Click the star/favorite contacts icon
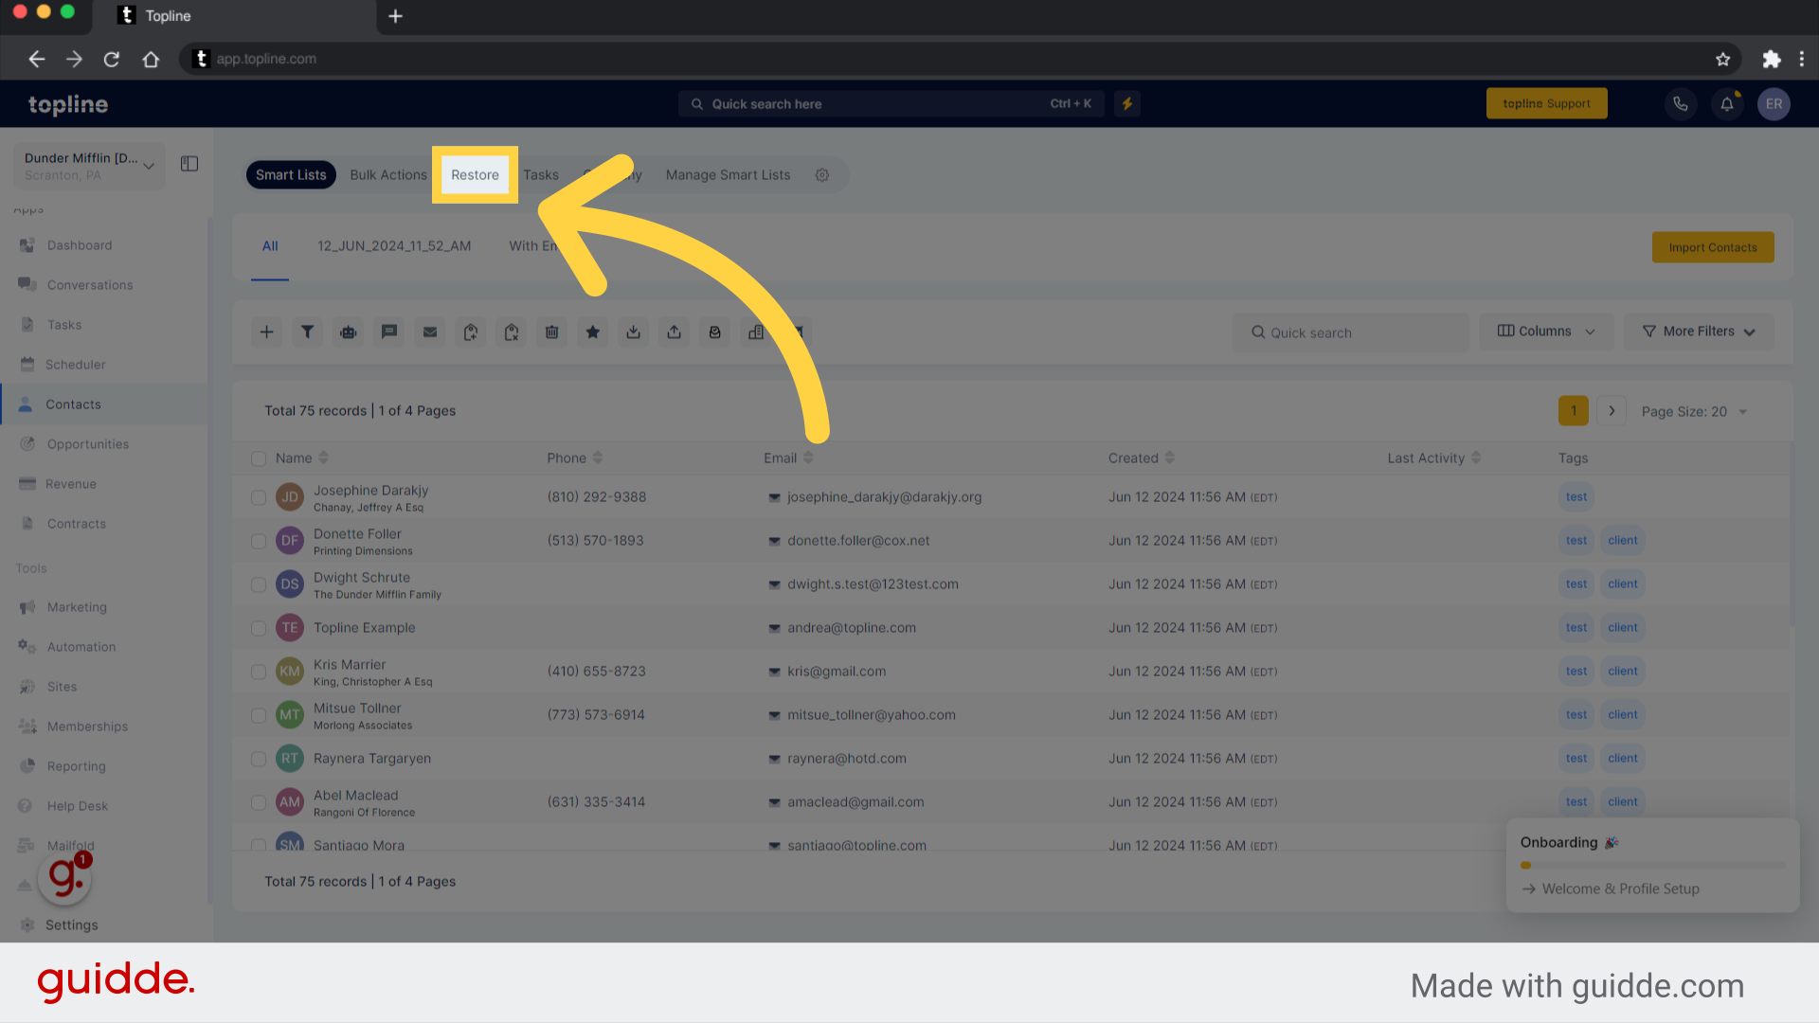Image resolution: width=1819 pixels, height=1023 pixels. [x=593, y=331]
